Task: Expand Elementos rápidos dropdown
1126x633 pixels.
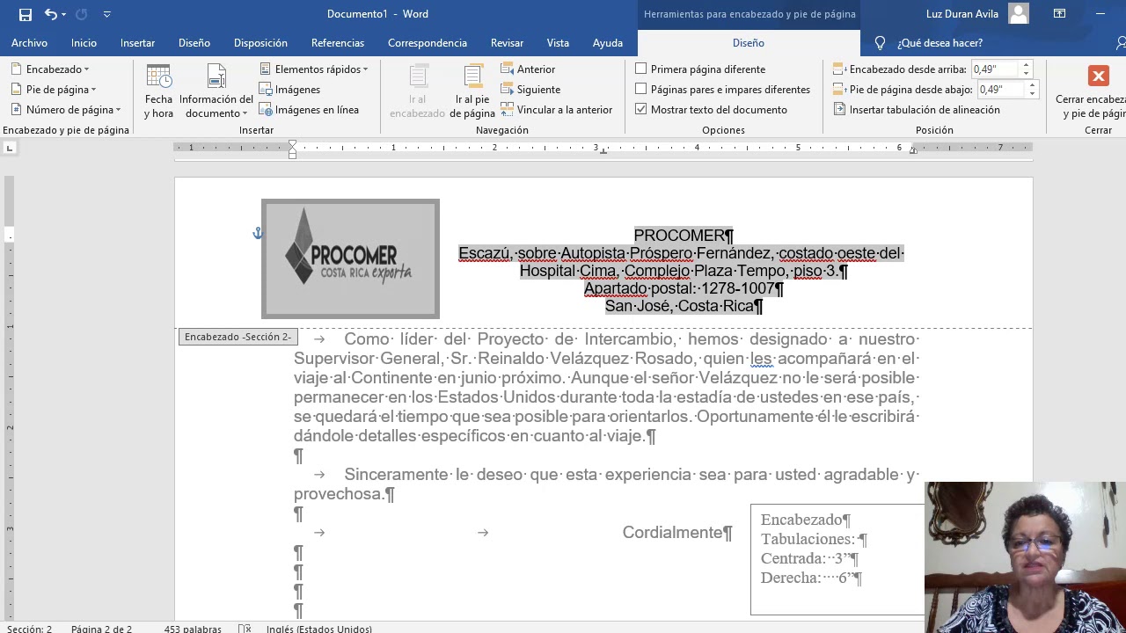Action: pyautogui.click(x=314, y=69)
